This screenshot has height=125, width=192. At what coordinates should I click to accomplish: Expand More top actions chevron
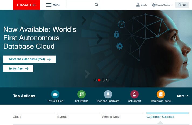(x=187, y=96)
